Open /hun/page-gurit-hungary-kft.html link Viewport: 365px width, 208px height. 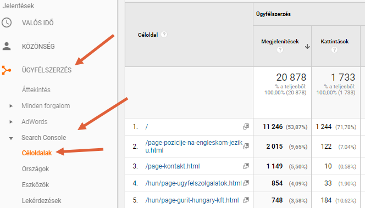[192, 200]
